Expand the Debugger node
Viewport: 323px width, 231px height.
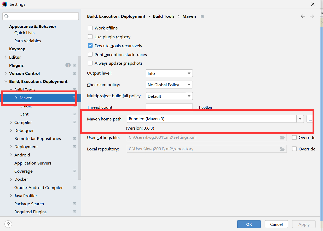click(x=11, y=130)
